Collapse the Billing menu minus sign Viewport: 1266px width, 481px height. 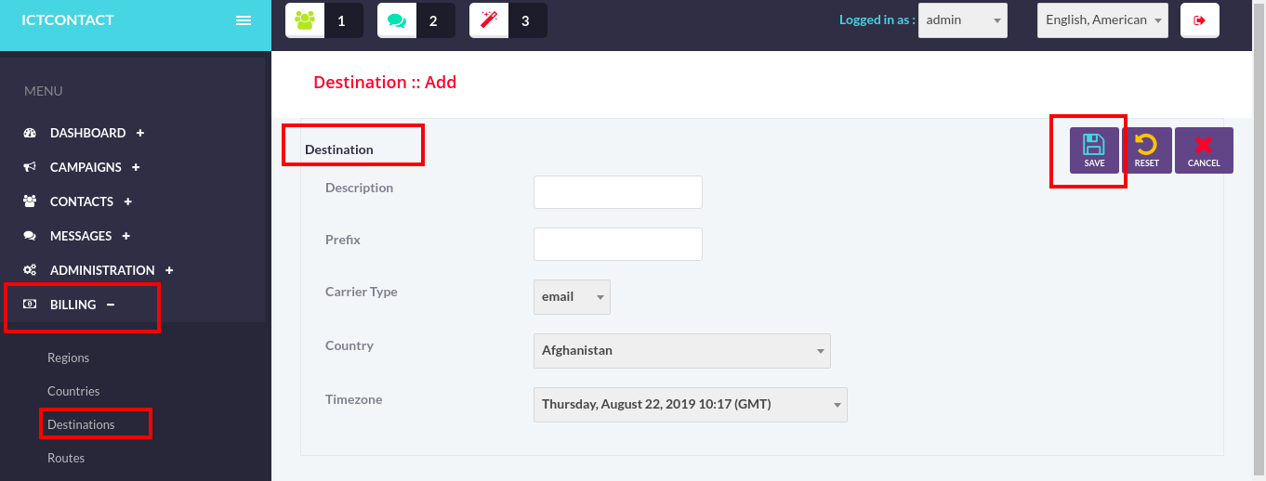coord(111,305)
